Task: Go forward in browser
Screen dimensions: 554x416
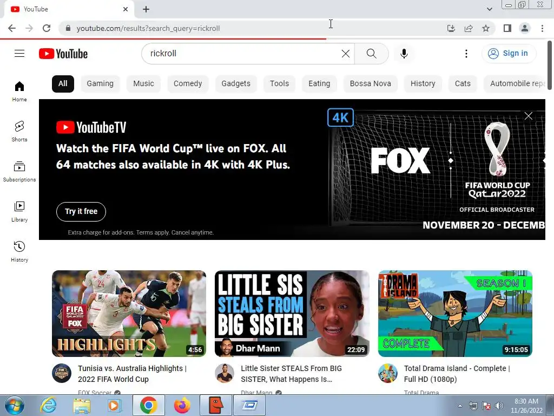Action: point(29,28)
